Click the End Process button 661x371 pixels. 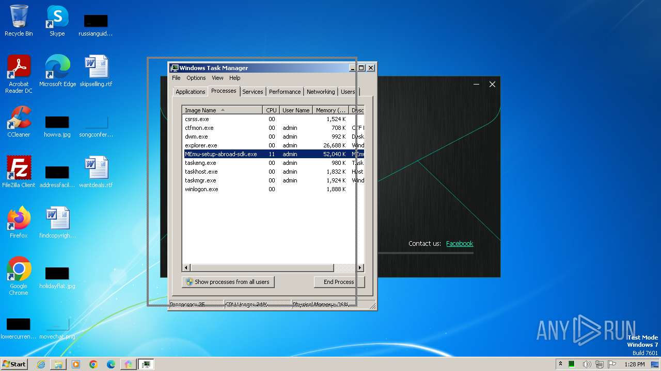click(339, 282)
